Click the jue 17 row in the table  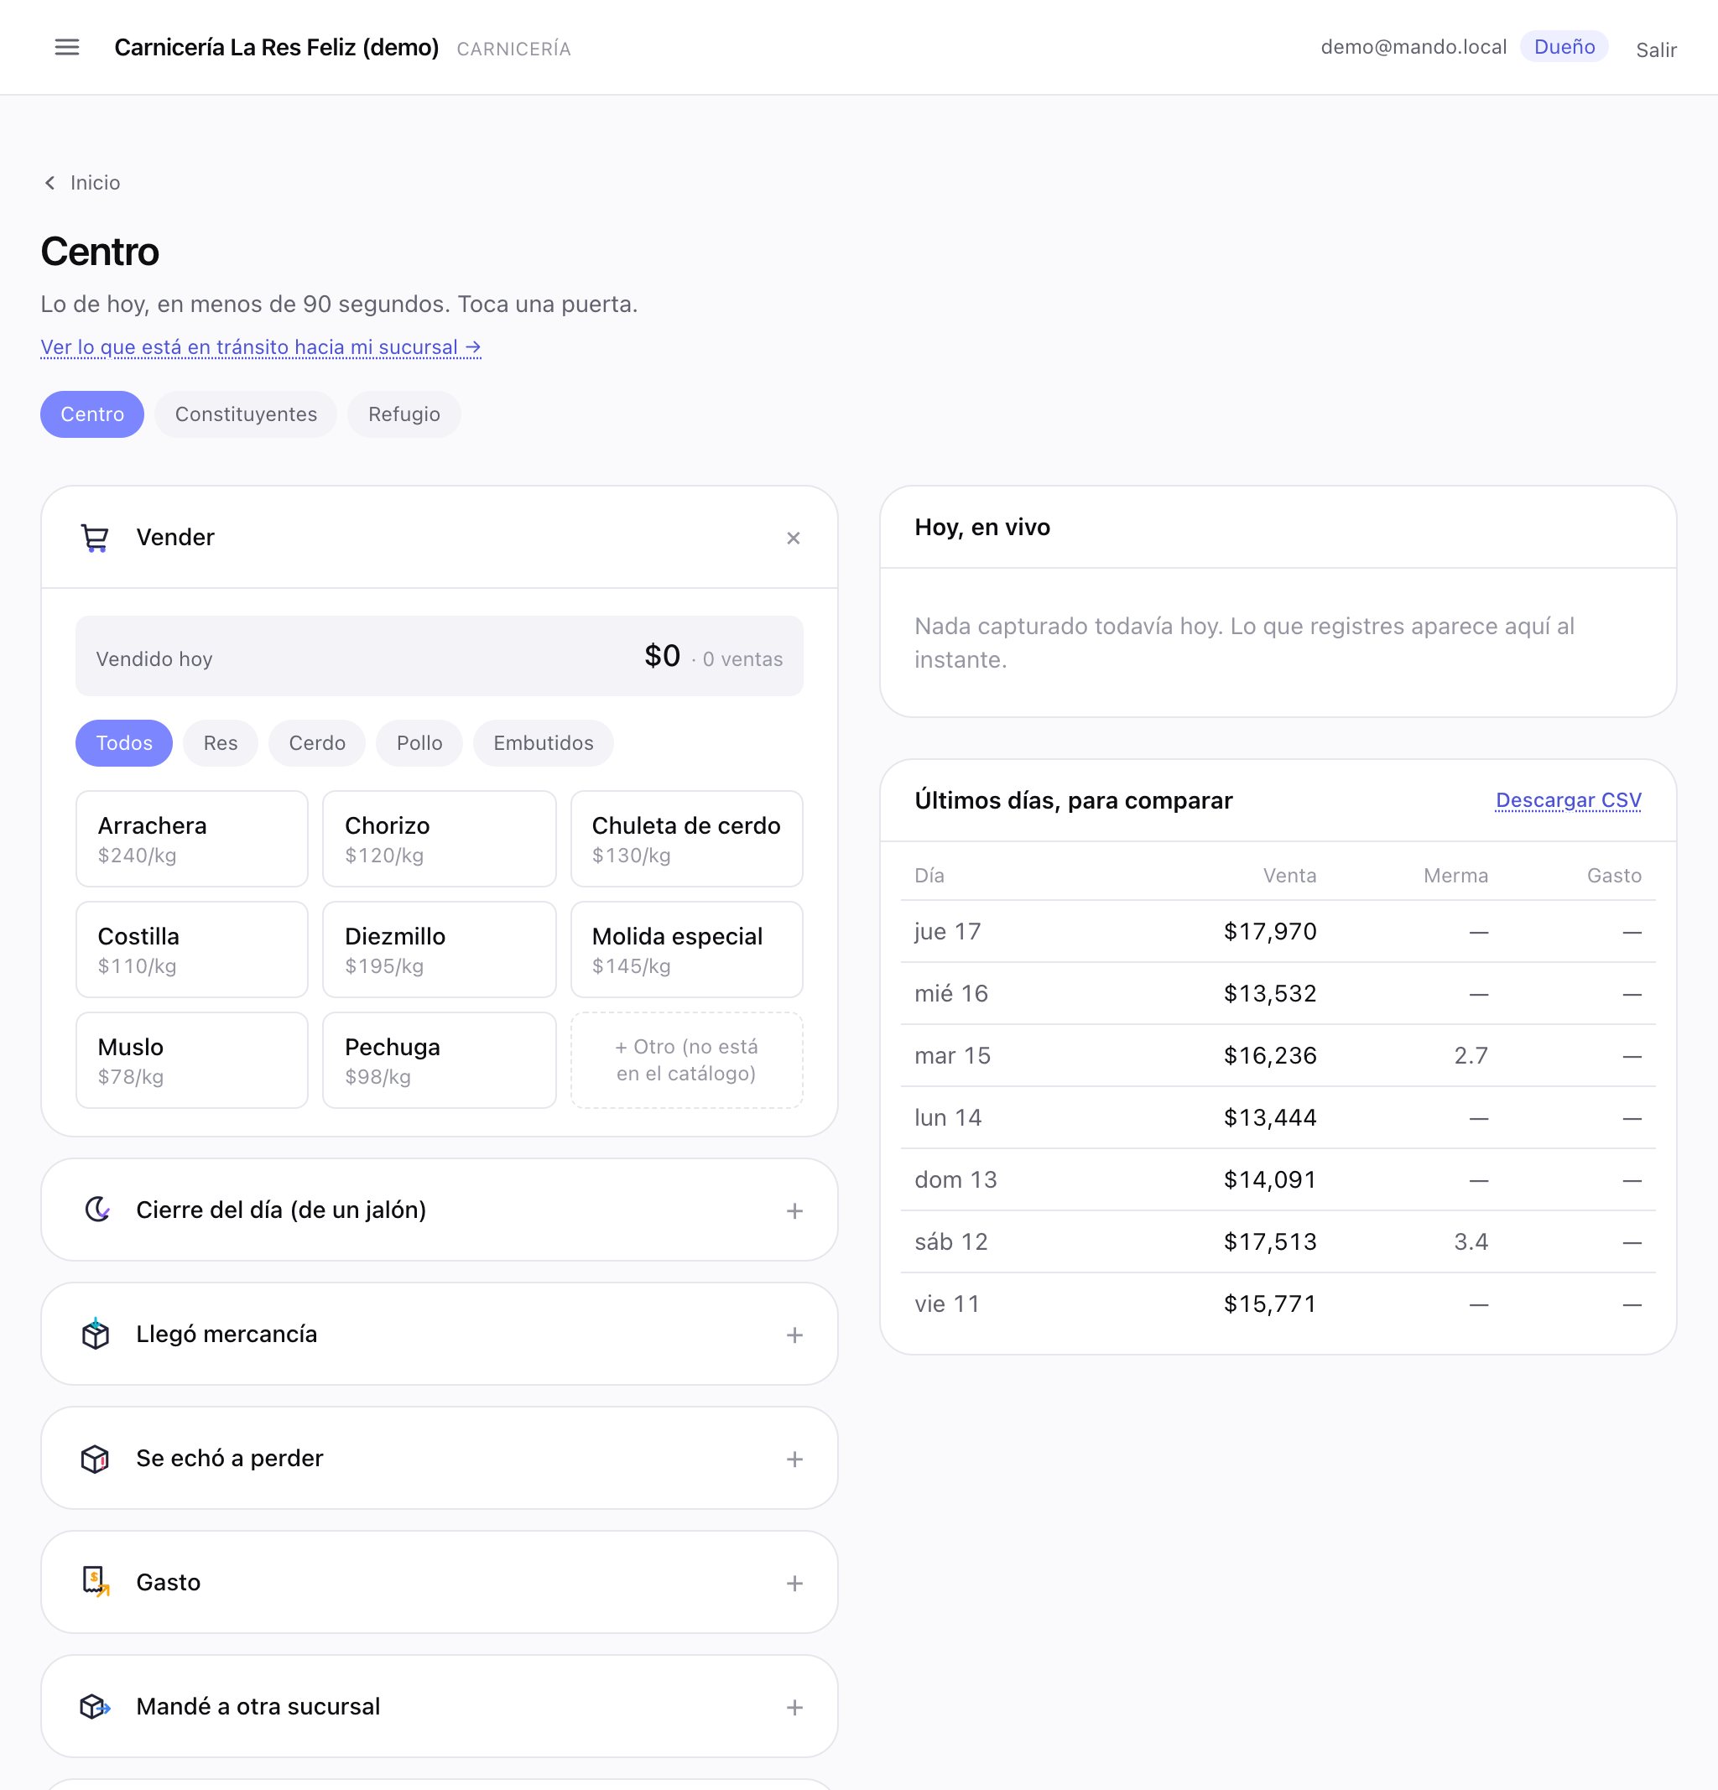coord(1278,932)
